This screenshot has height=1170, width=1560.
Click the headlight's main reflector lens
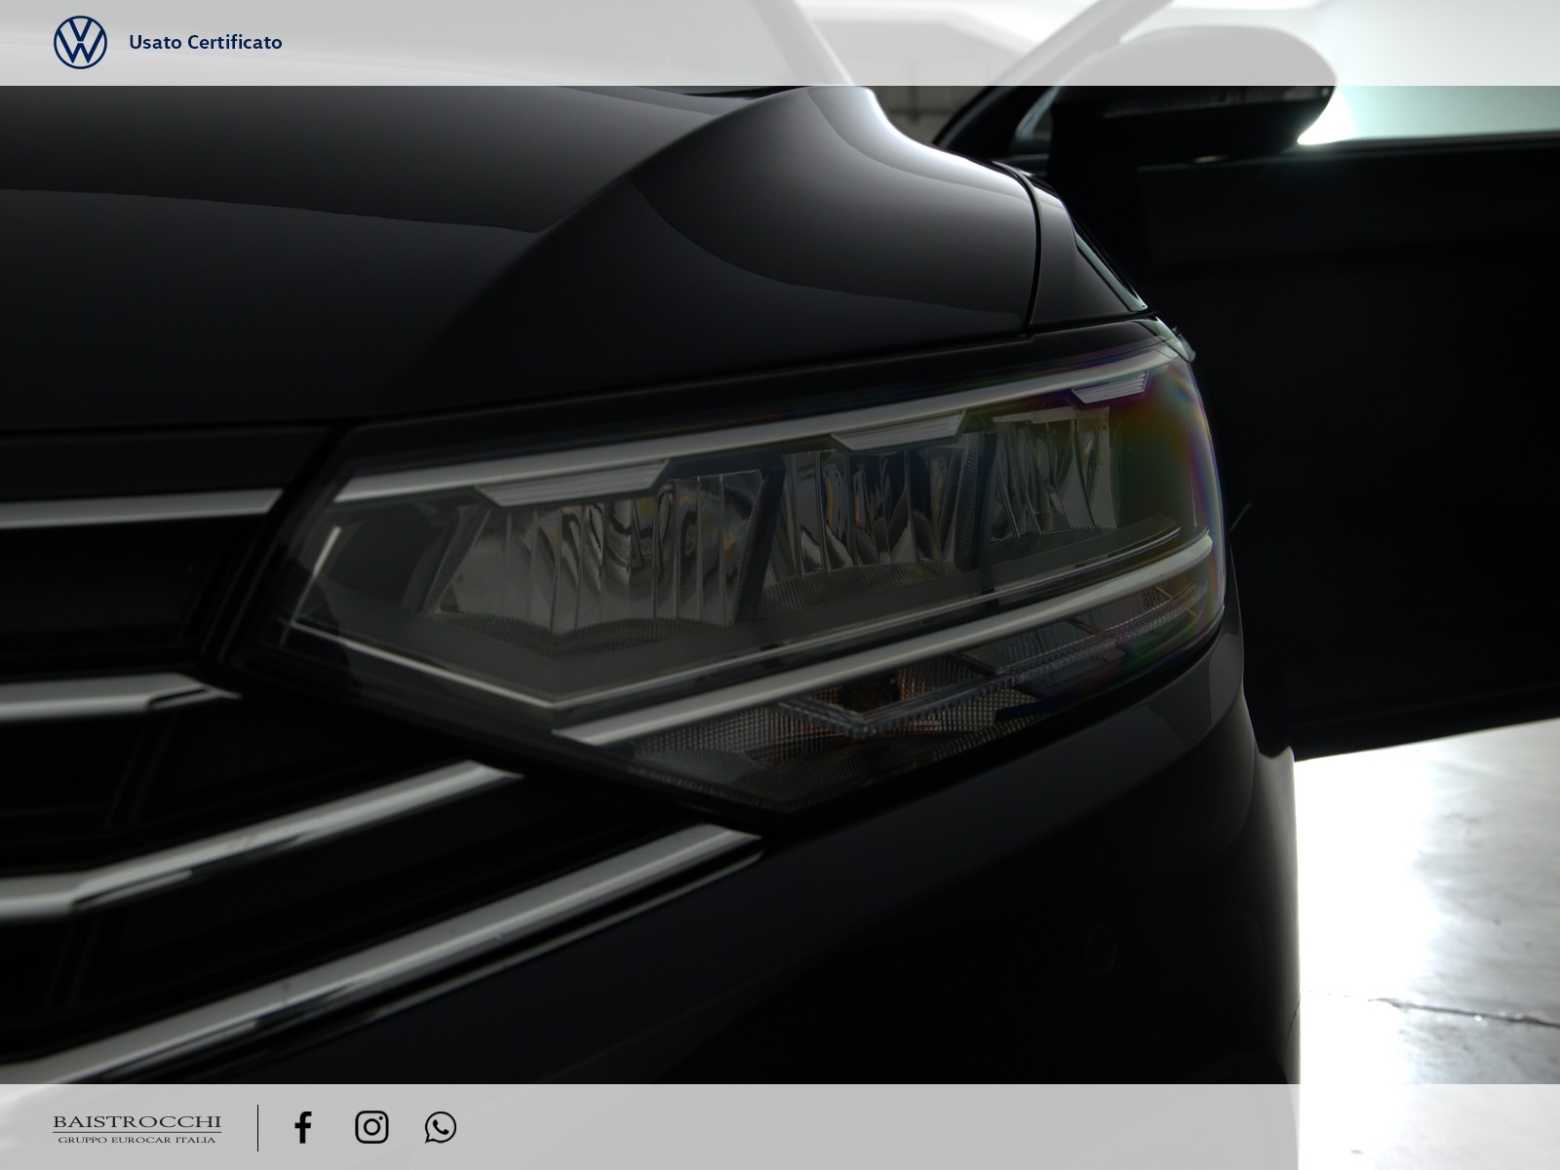point(624,565)
